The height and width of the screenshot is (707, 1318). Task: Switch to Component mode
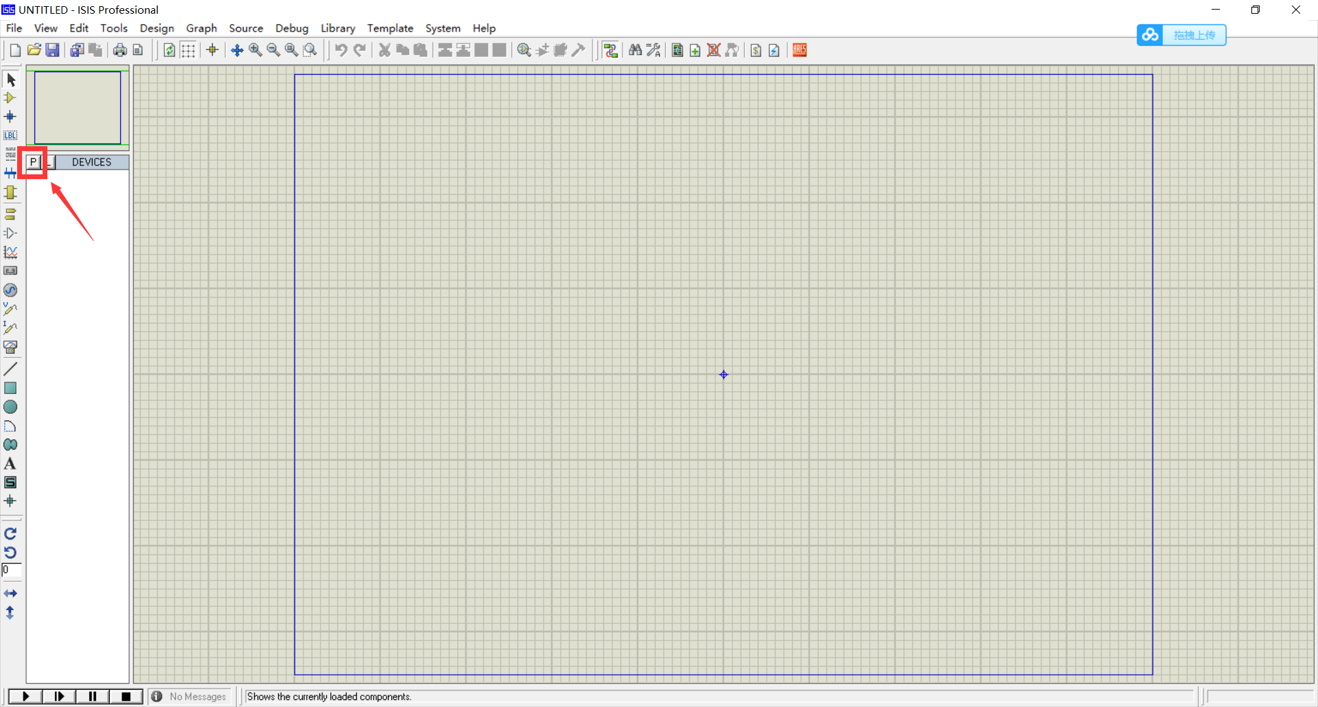click(10, 98)
